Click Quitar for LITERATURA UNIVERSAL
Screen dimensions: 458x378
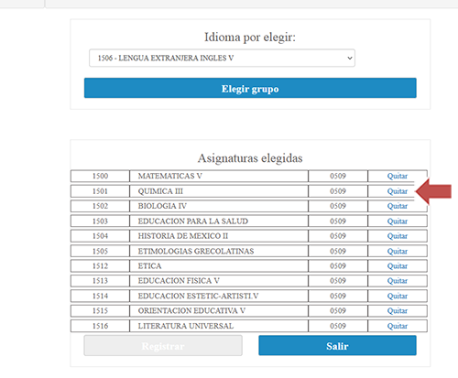[398, 326]
